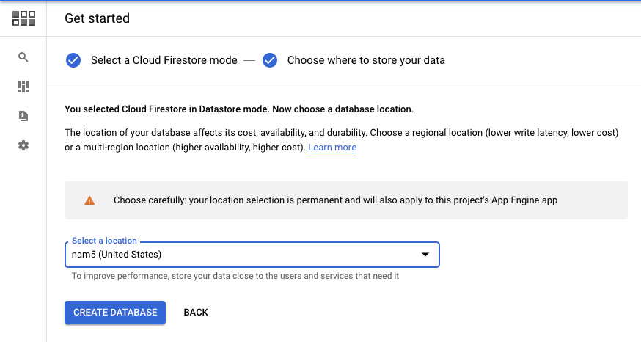Open the search icon in sidebar
The width and height of the screenshot is (641, 342).
23,57
